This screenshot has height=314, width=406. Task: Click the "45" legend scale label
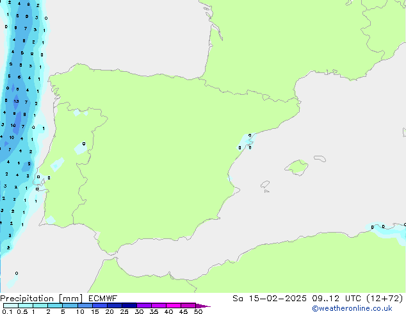(x=183, y=311)
